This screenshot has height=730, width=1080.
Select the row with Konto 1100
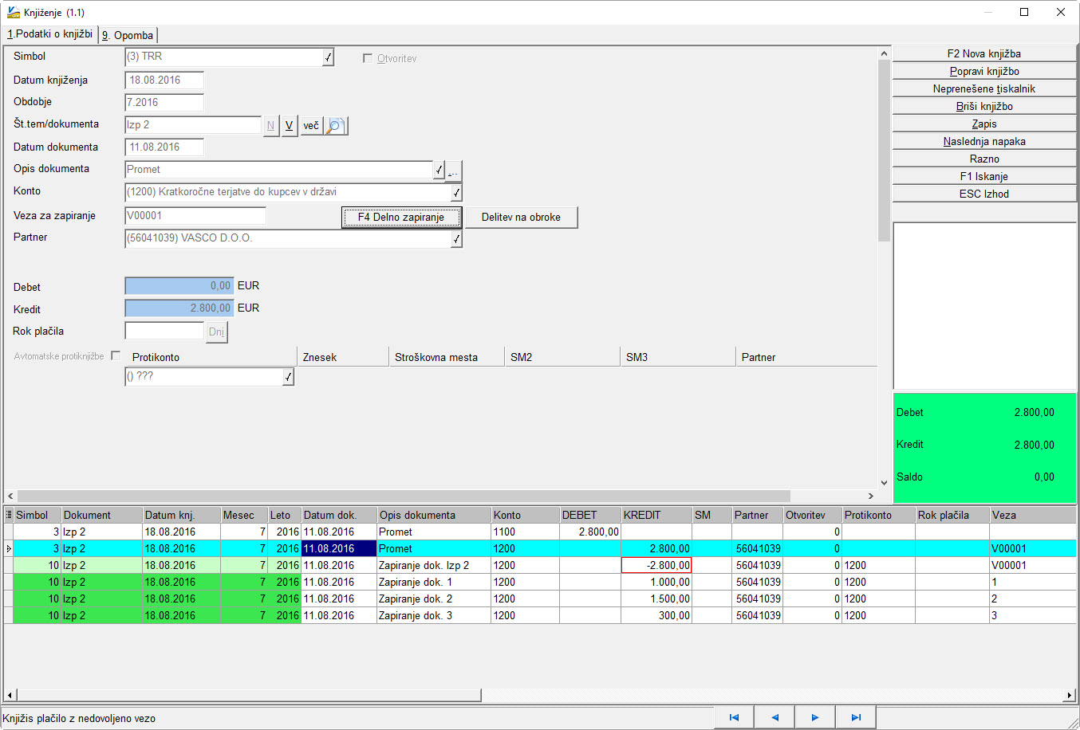(x=545, y=532)
